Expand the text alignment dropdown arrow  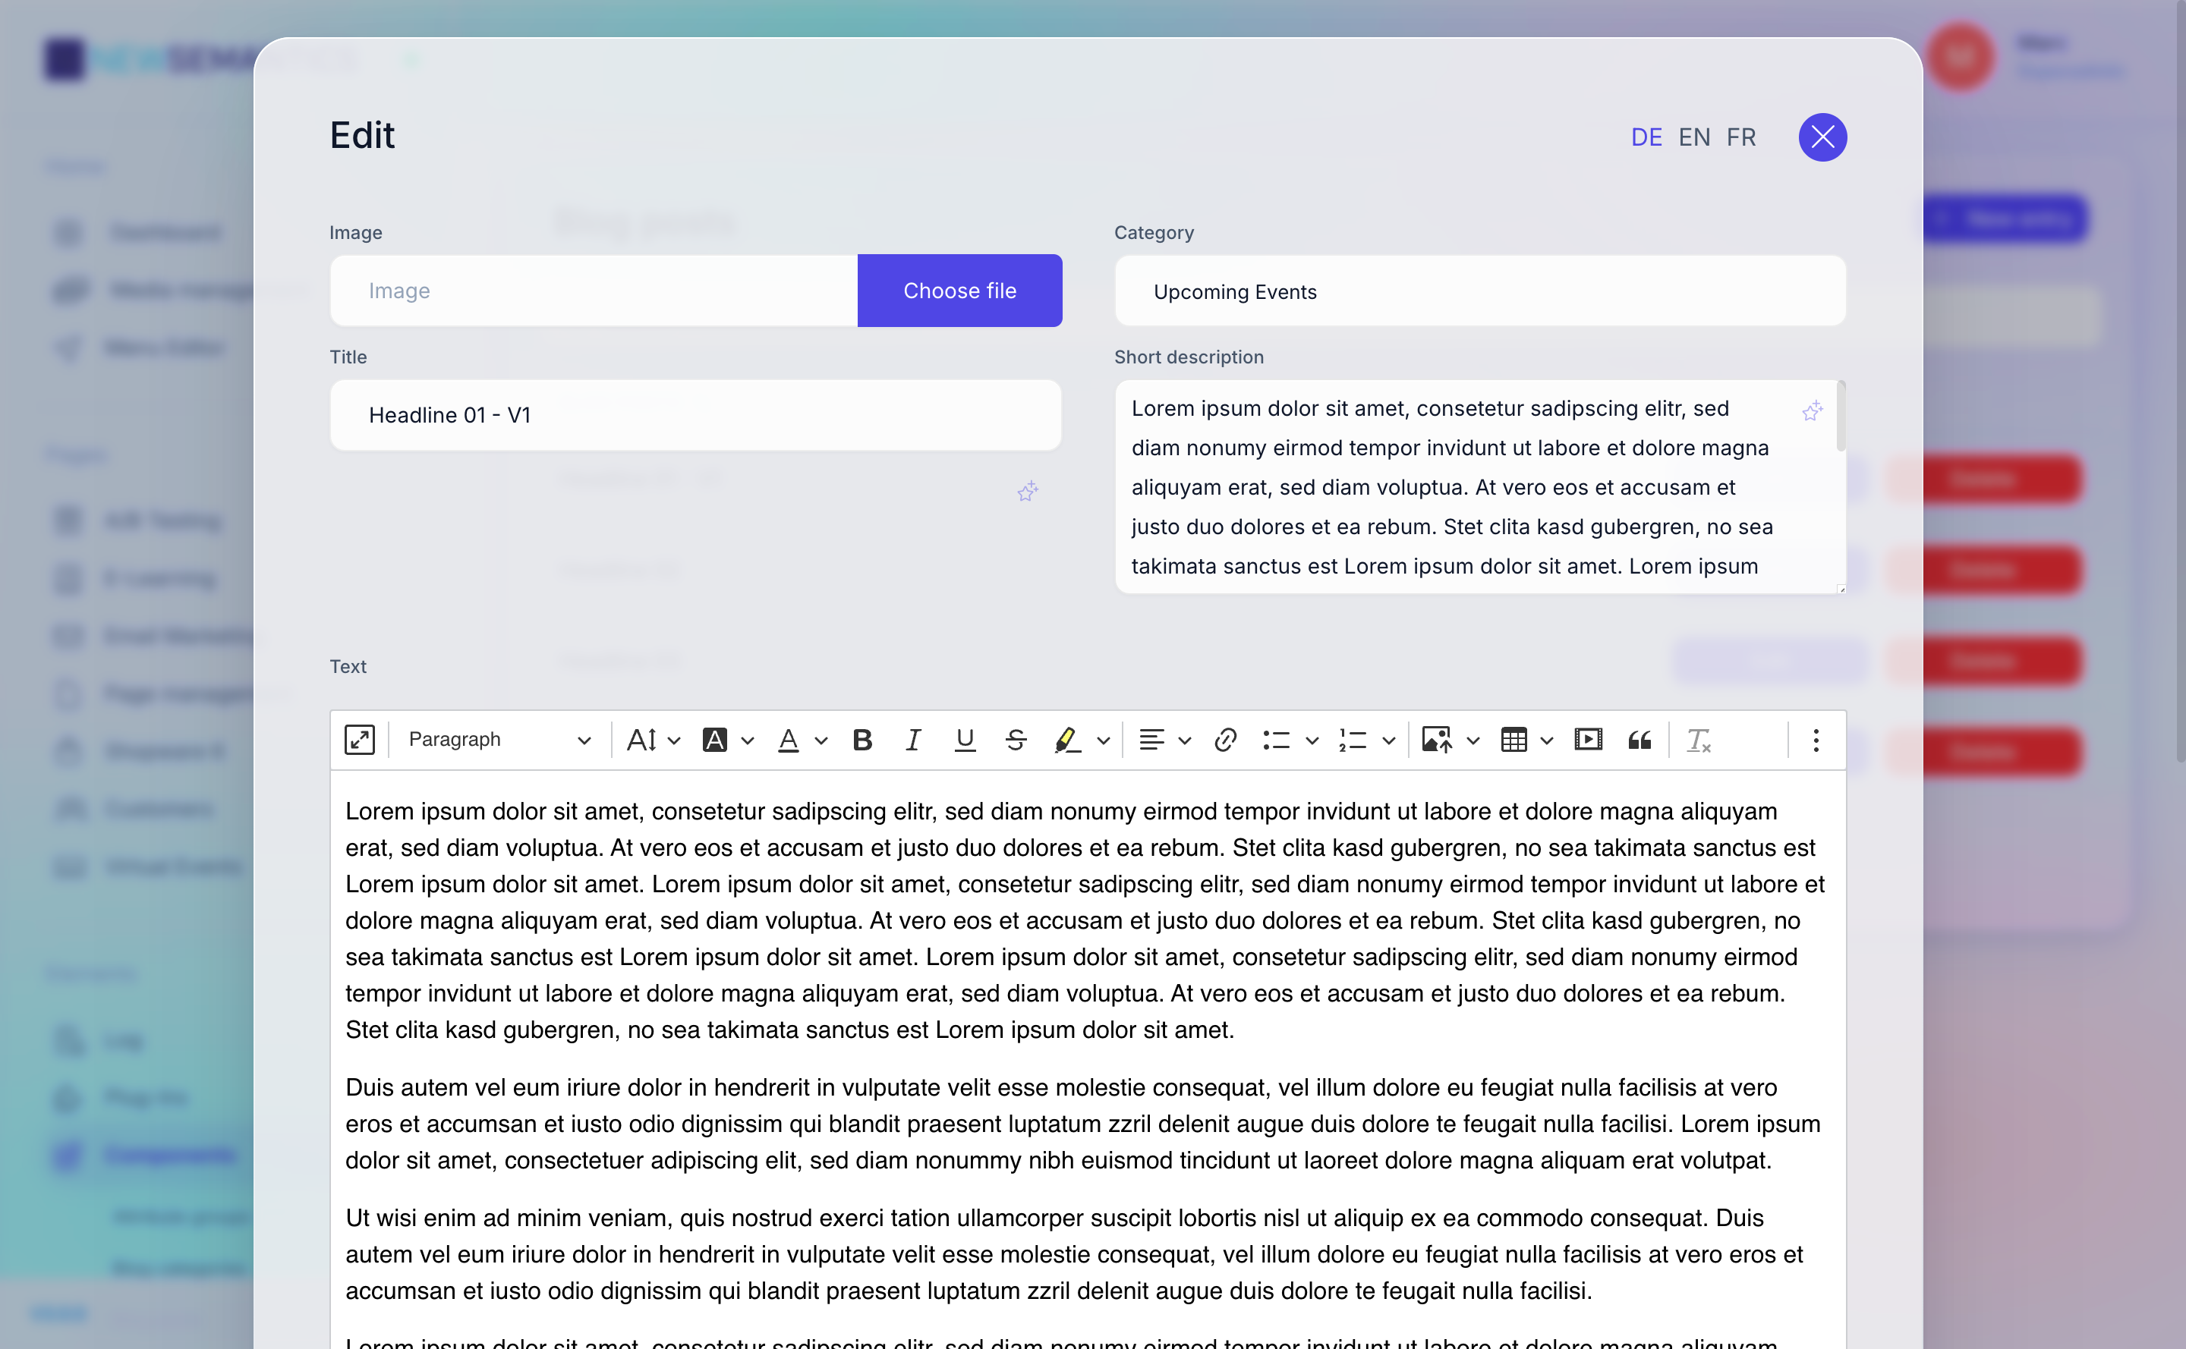[x=1186, y=741]
